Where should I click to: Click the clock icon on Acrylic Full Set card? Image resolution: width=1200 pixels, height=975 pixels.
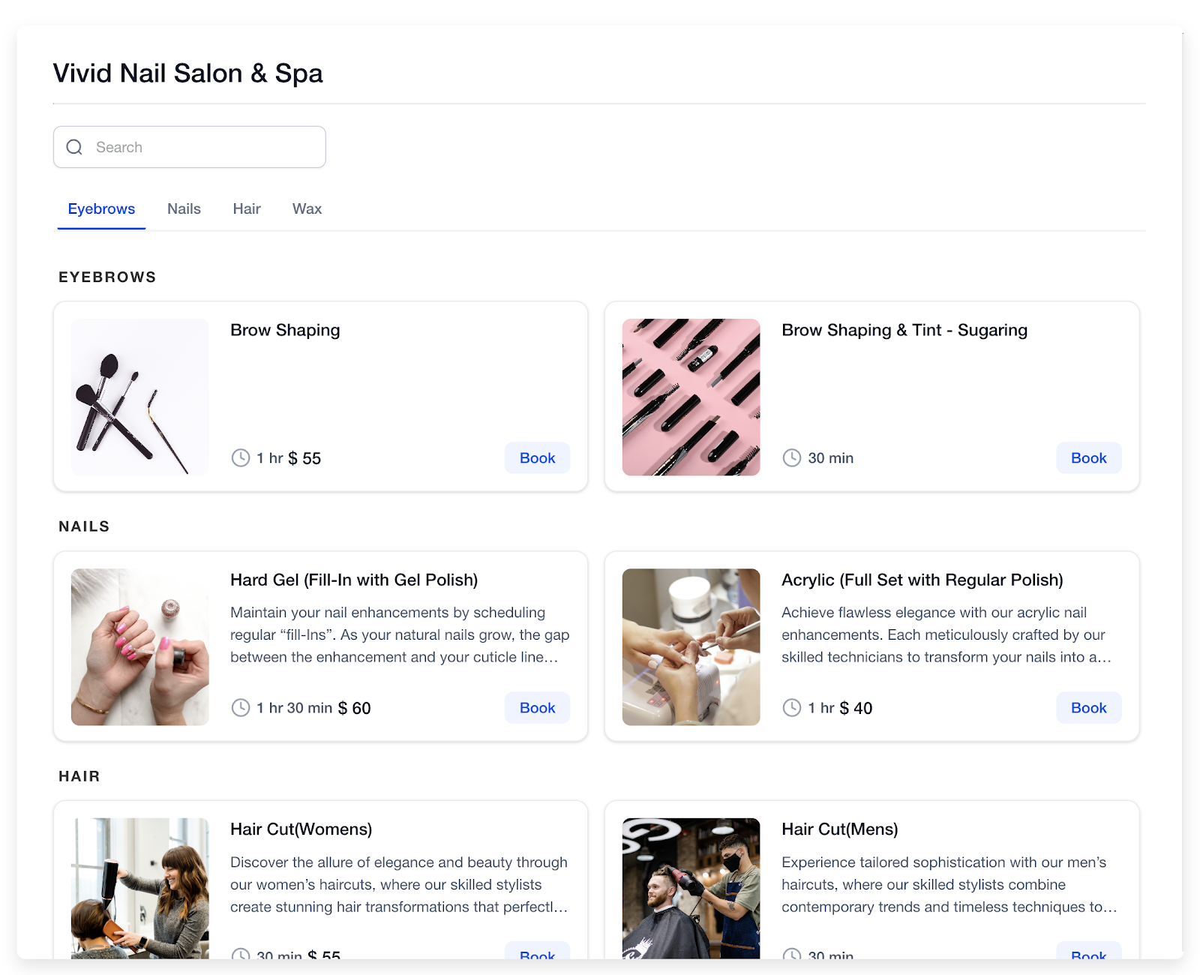coord(792,707)
